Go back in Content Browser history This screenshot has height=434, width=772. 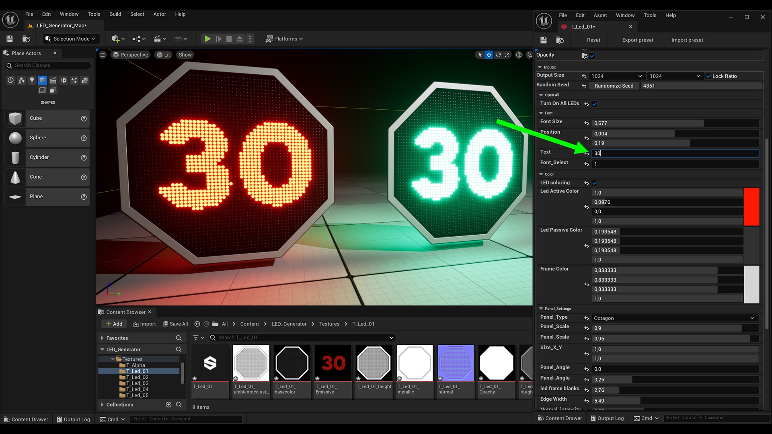coord(197,324)
